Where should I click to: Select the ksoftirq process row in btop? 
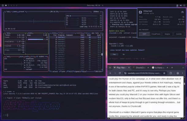(x=75, y=46)
